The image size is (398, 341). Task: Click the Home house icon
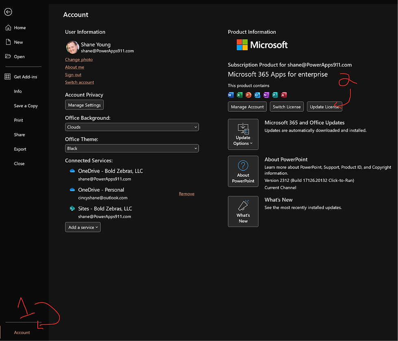[x=8, y=28]
